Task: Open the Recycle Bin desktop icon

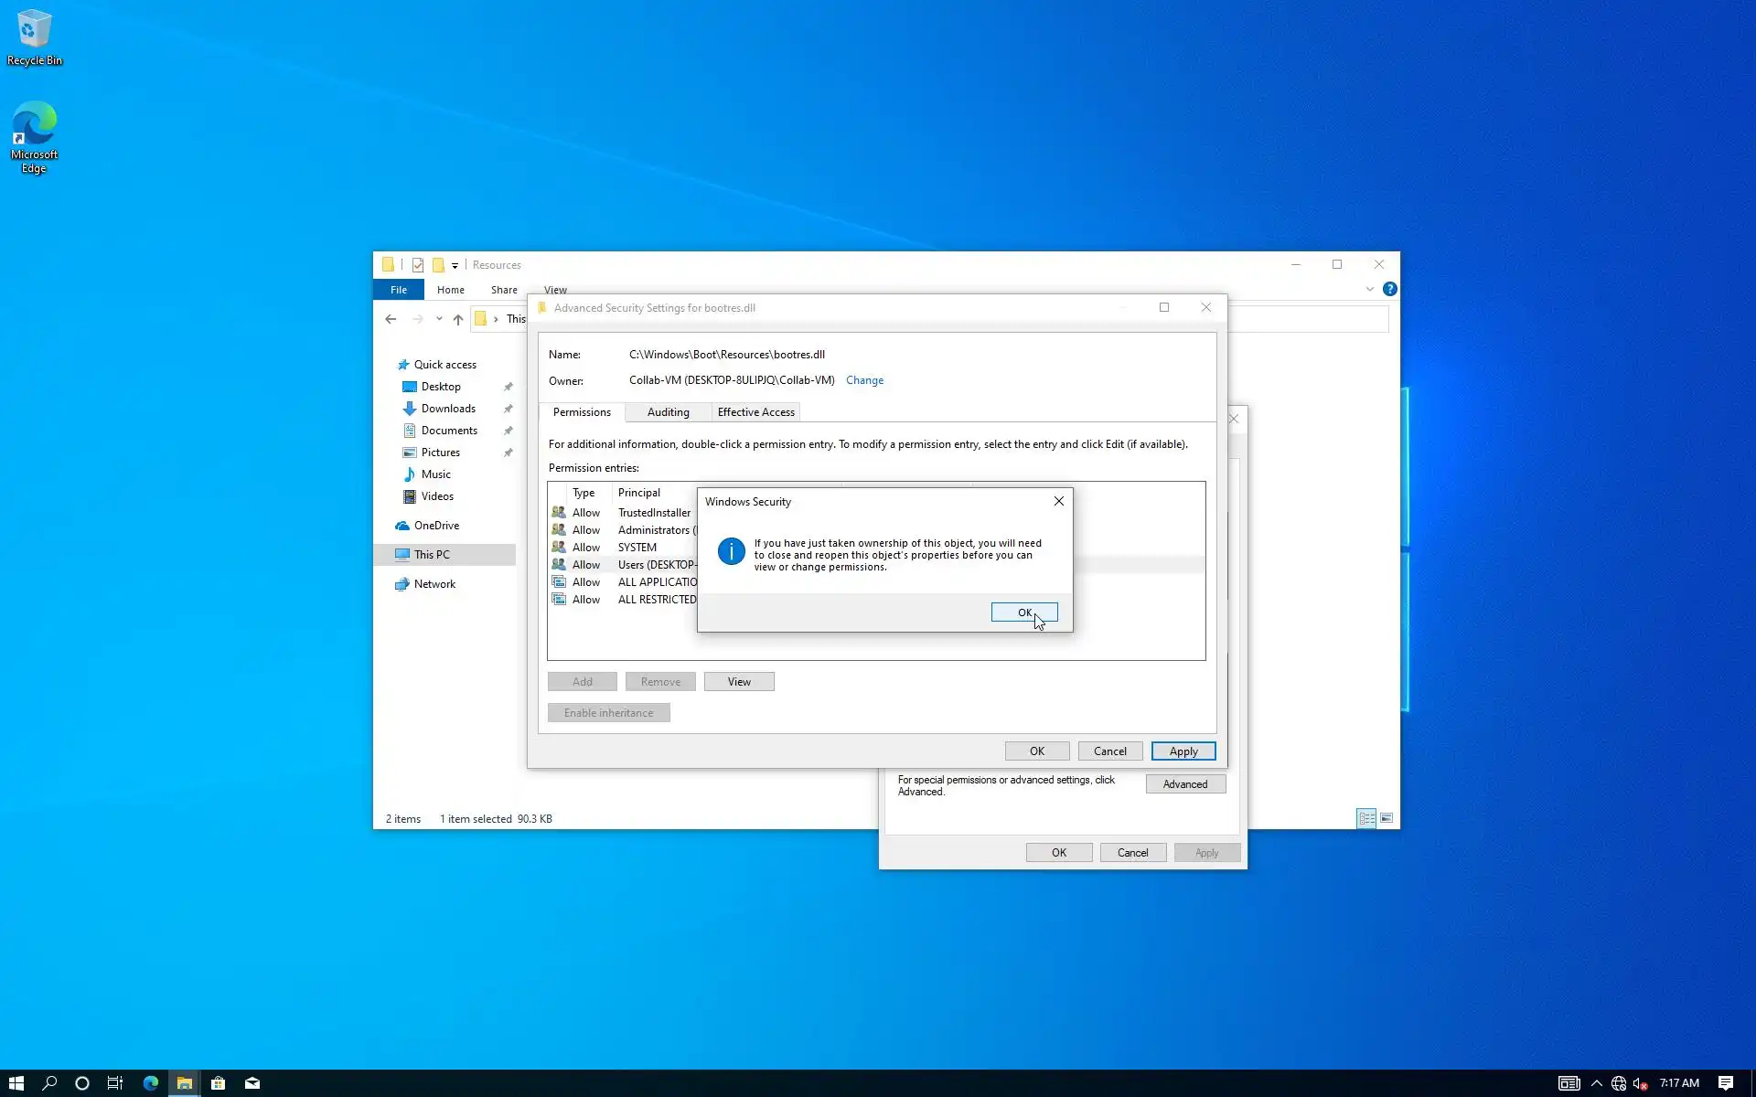Action: pos(34,37)
